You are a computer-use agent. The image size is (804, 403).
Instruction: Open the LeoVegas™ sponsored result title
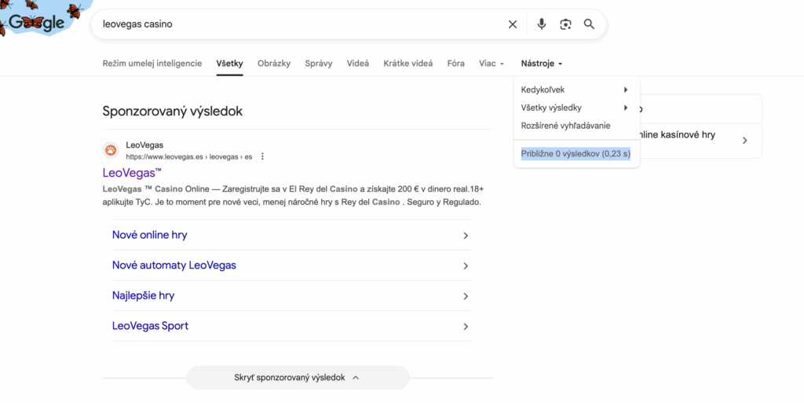tap(132, 172)
